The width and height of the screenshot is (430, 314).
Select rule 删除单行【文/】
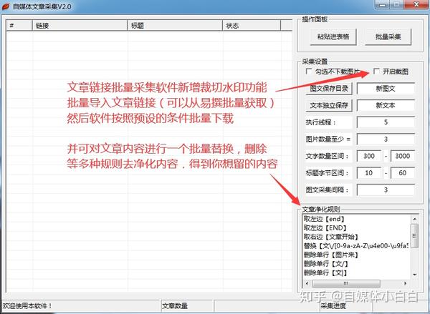coord(326,264)
